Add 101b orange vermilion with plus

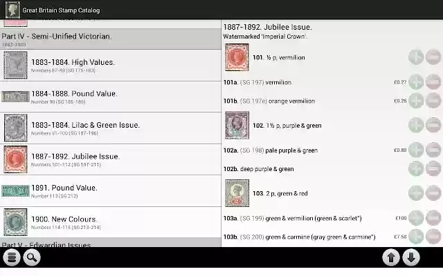pos(416,101)
